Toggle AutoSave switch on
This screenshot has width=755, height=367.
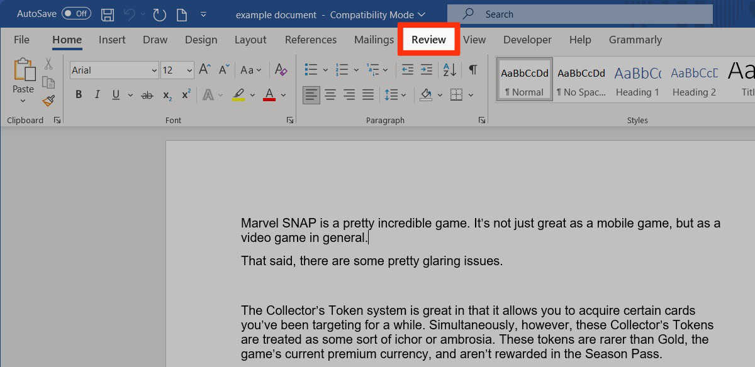coord(76,14)
